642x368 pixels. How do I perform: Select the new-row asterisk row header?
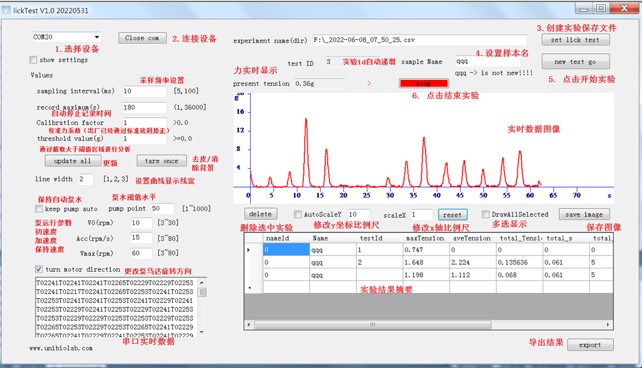(x=254, y=288)
